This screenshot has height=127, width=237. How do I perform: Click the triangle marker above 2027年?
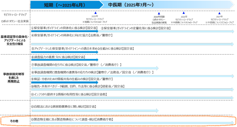tap(219, 13)
